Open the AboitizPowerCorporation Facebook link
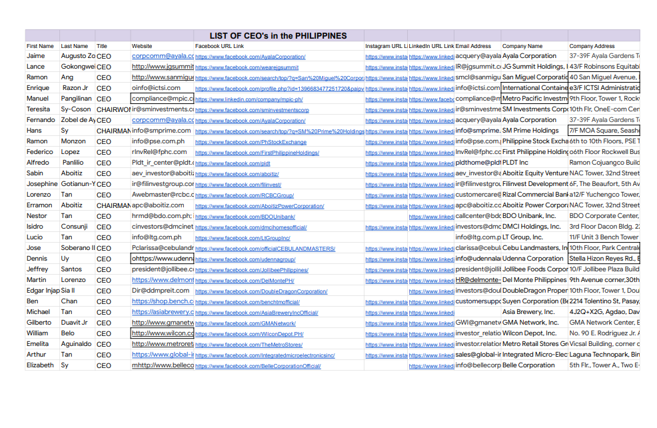The height and width of the screenshot is (428, 657). point(259,206)
